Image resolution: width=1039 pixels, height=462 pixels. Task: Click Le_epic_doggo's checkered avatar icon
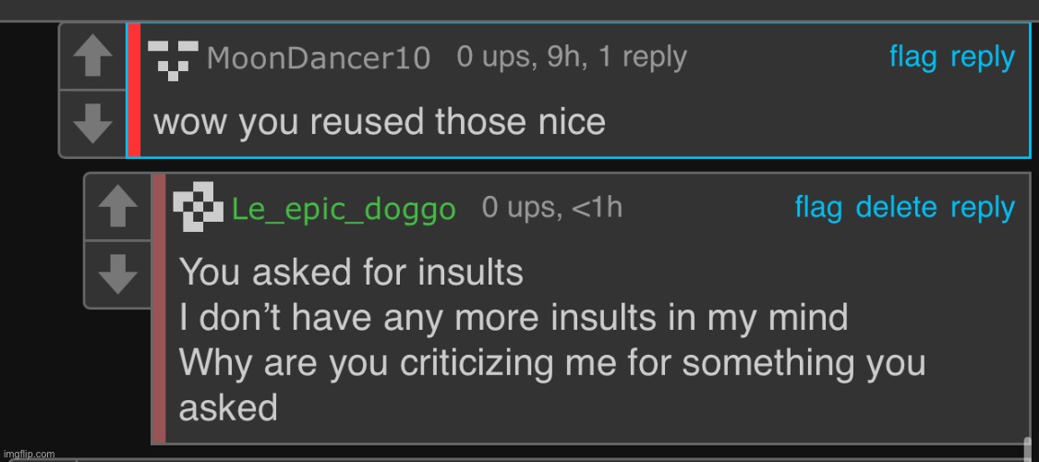point(198,208)
